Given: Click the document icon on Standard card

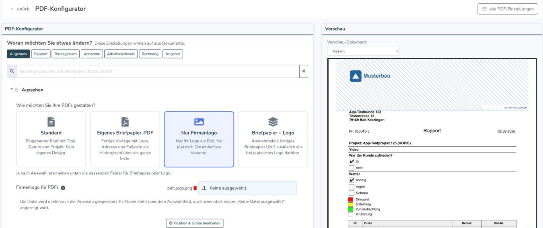Looking at the screenshot, I should (51, 122).
